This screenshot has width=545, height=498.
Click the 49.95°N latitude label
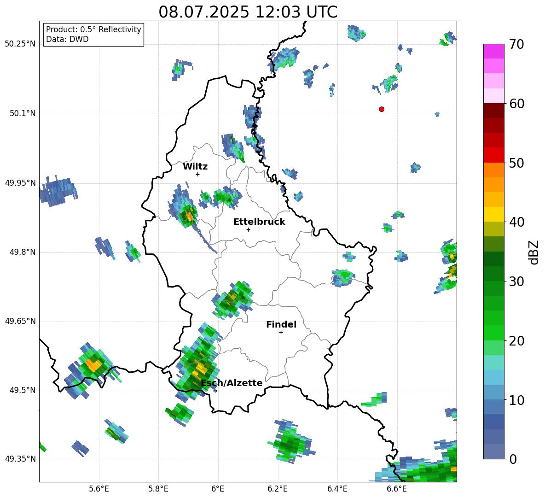click(20, 183)
